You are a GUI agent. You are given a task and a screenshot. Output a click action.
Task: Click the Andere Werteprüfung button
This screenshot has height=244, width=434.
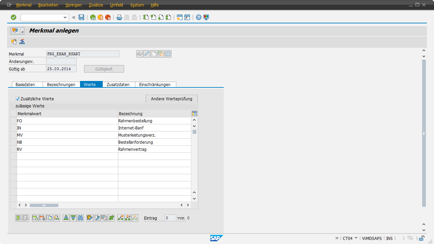[x=172, y=99]
